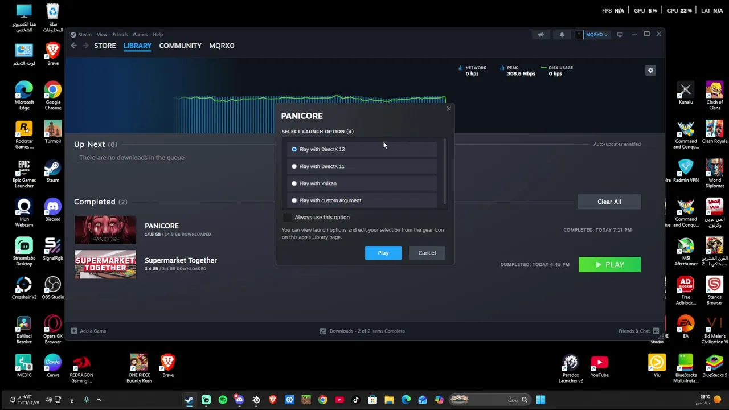Click the taskbar search box
729x410 pixels.
coord(490,400)
